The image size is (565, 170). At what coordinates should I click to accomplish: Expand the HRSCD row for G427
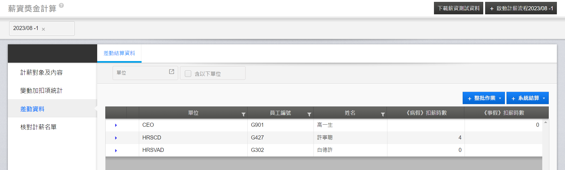(x=116, y=138)
